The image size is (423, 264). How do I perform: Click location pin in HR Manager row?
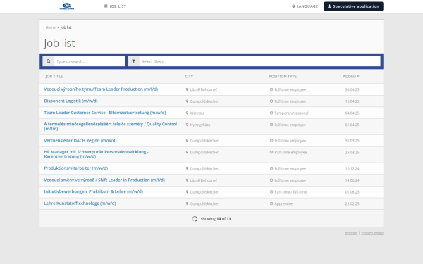[x=187, y=152]
